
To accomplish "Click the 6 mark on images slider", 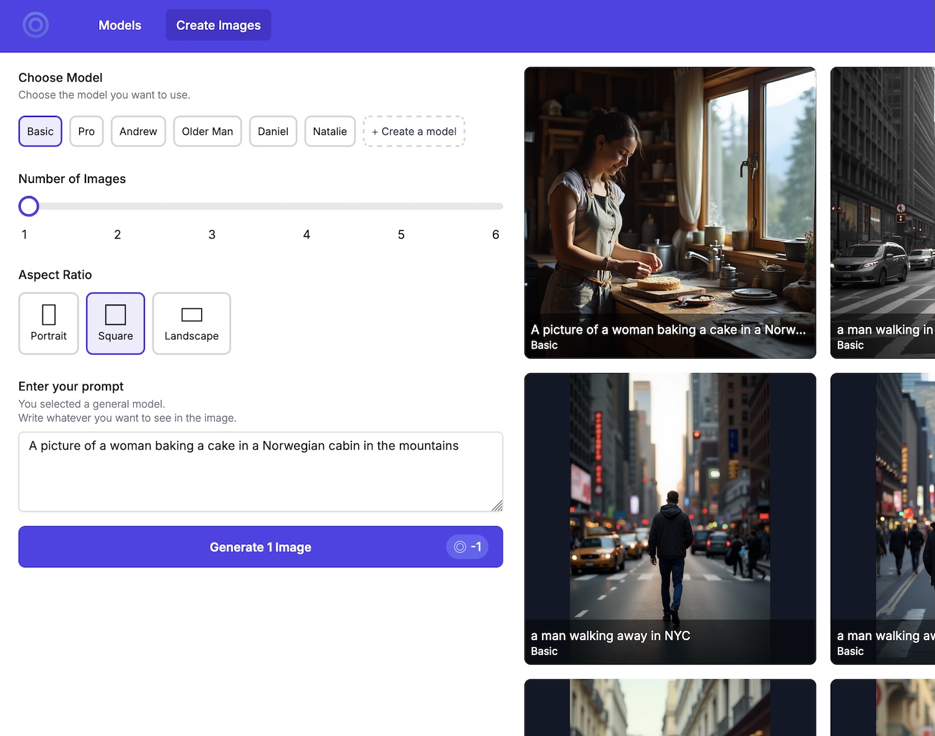I will point(496,235).
